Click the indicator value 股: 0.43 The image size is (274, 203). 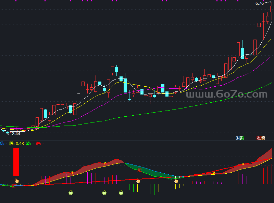16,144
